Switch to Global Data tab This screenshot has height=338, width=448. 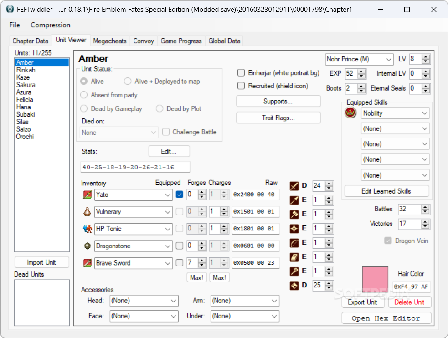[x=224, y=41]
